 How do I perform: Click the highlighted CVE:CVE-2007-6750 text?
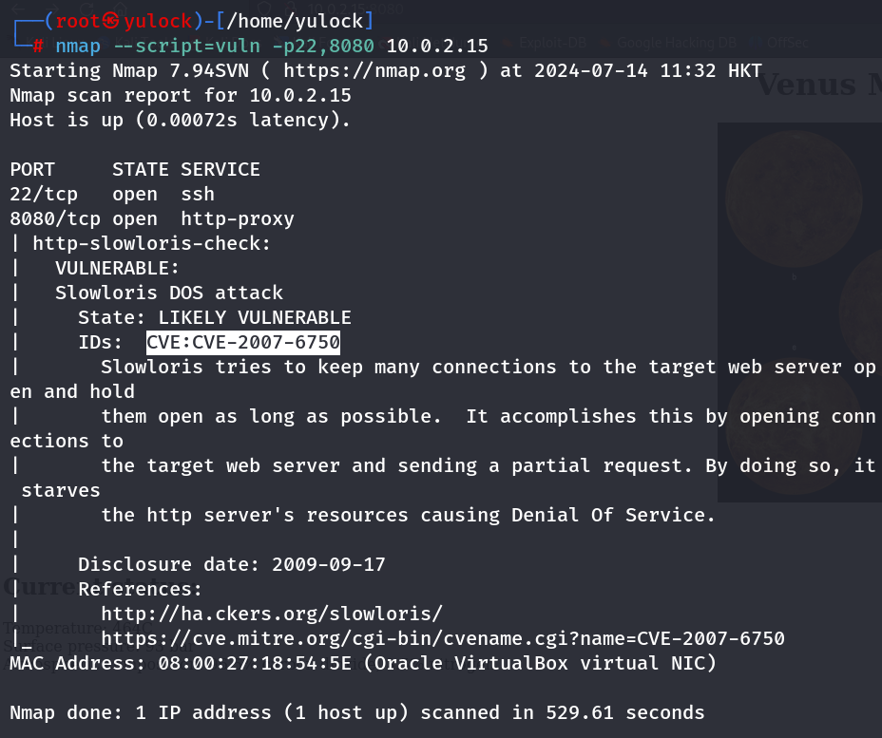[x=243, y=342]
